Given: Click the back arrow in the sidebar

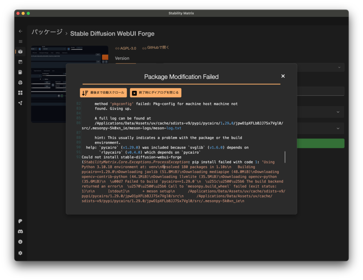Looking at the screenshot, I should [20, 31].
